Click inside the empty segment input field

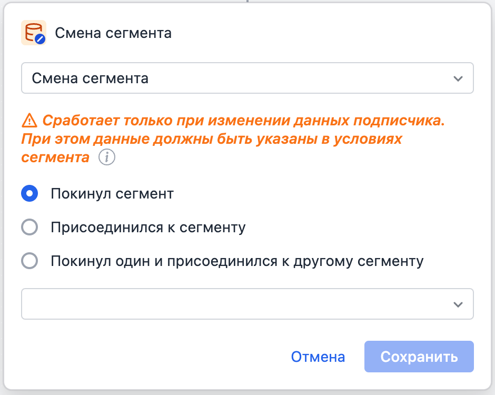click(x=211, y=304)
